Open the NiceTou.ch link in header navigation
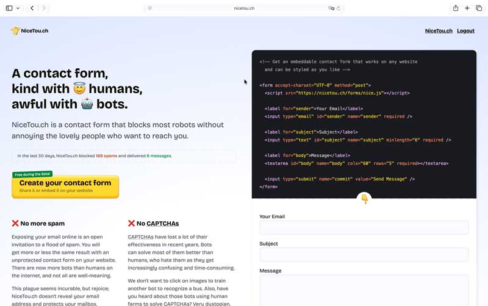Screen dimensions: 488x306 point(439,30)
